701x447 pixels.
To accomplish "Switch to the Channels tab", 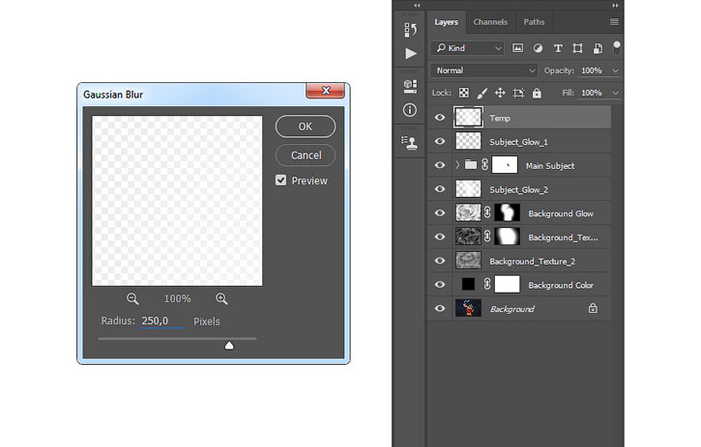I will tap(490, 22).
